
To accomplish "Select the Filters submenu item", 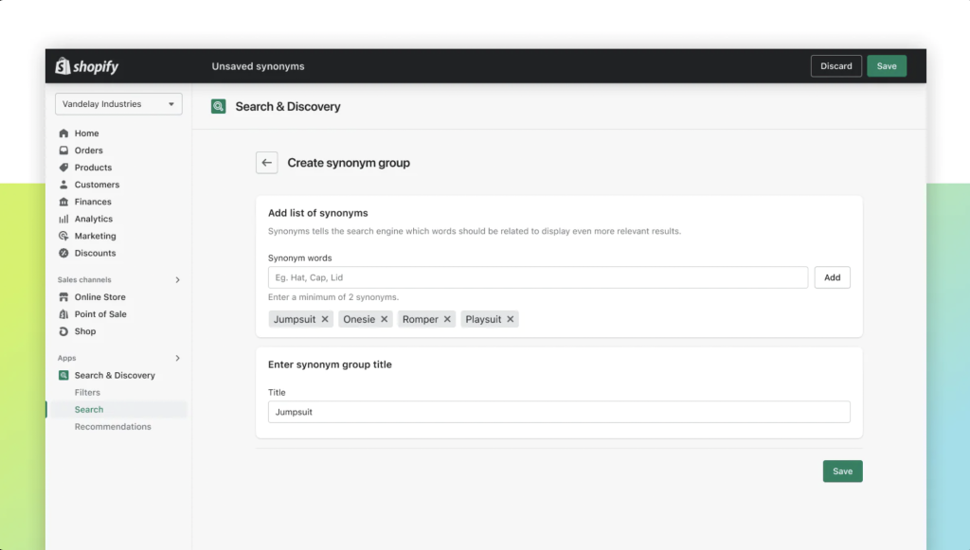I will [87, 393].
